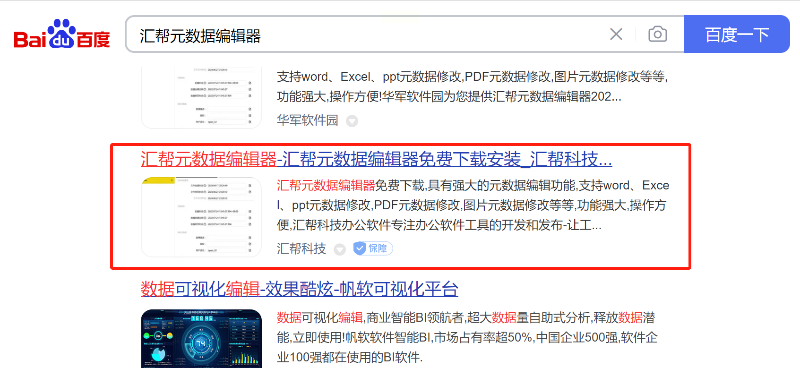Click snippet text 汇帮元数据编辑器免费下载,具有强大
The height and width of the screenshot is (368, 800).
473,205
